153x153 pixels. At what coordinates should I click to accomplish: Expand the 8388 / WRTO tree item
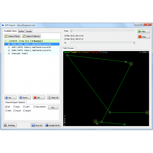coord(9,50)
